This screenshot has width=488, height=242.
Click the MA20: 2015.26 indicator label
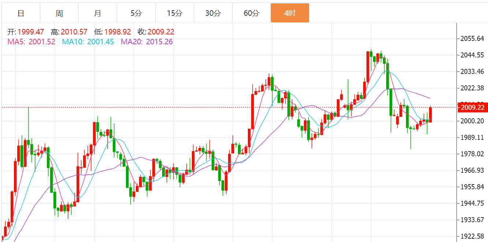point(147,42)
